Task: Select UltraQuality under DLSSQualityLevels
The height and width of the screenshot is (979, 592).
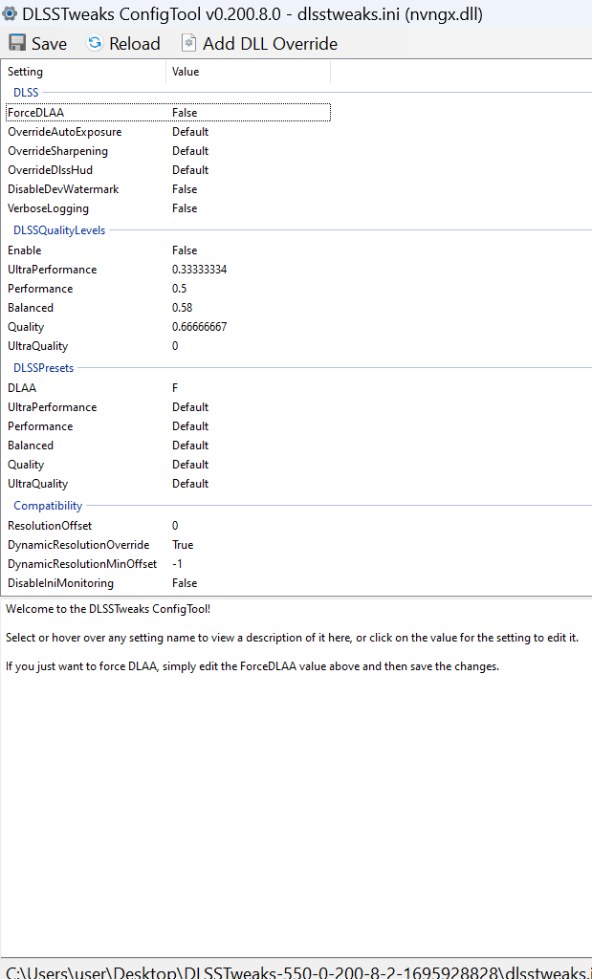Action: 37,346
